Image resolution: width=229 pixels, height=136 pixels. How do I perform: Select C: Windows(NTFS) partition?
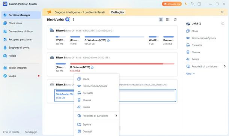(x=114, y=40)
